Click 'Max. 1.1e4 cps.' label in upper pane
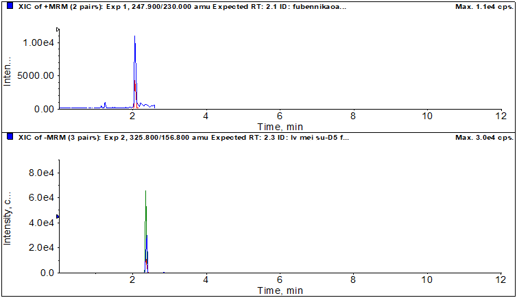 (x=484, y=6)
